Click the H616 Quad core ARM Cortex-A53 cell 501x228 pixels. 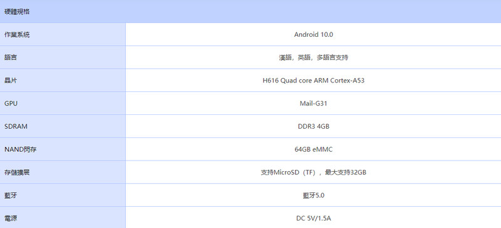click(314, 81)
